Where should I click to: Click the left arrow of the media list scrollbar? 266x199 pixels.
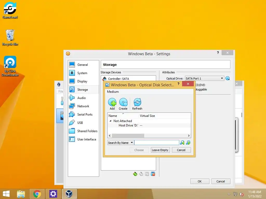(110, 136)
